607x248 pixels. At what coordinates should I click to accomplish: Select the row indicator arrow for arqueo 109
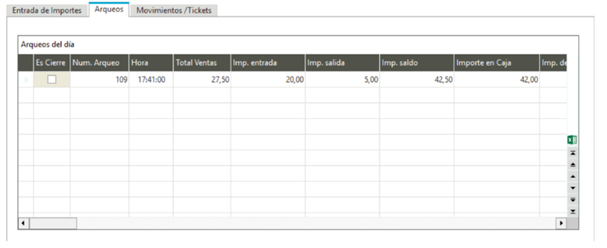coord(26,79)
